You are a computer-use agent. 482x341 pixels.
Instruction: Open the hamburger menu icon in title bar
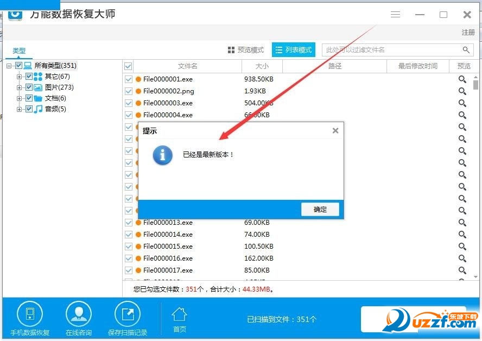tap(395, 15)
